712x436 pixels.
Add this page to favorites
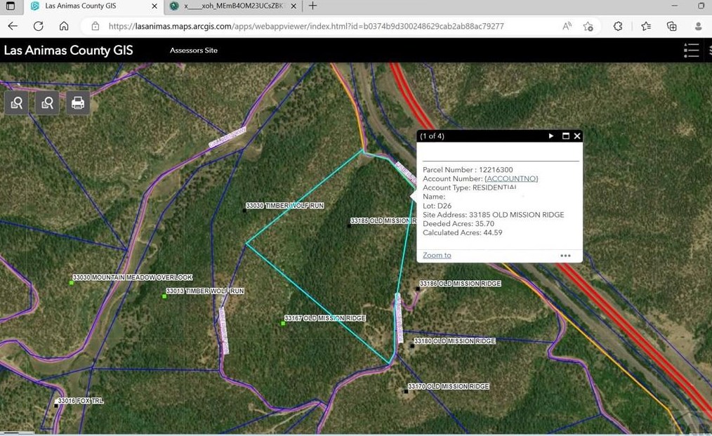pyautogui.click(x=588, y=27)
